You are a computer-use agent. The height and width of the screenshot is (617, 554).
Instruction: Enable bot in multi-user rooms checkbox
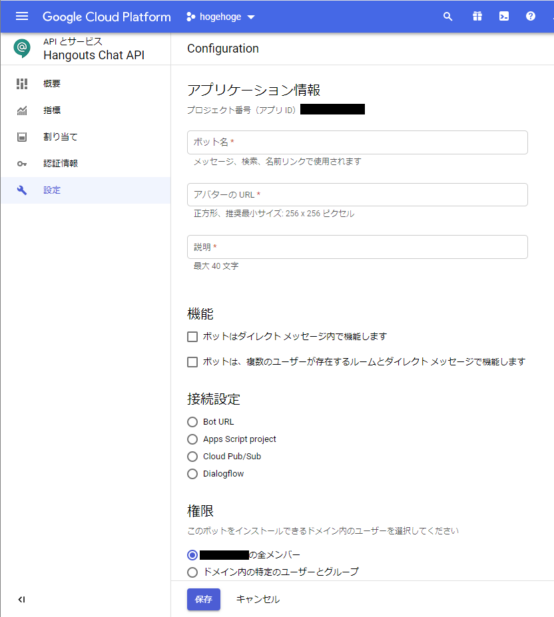pos(192,362)
